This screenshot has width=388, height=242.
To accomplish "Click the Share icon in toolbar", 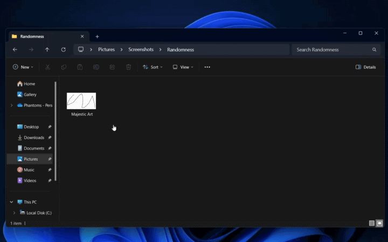I will [112, 67].
